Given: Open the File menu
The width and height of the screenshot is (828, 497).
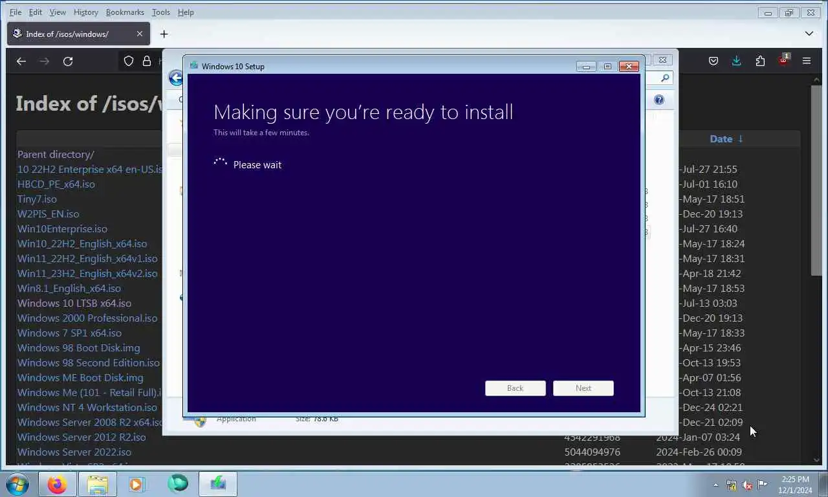Looking at the screenshot, I should click(16, 12).
